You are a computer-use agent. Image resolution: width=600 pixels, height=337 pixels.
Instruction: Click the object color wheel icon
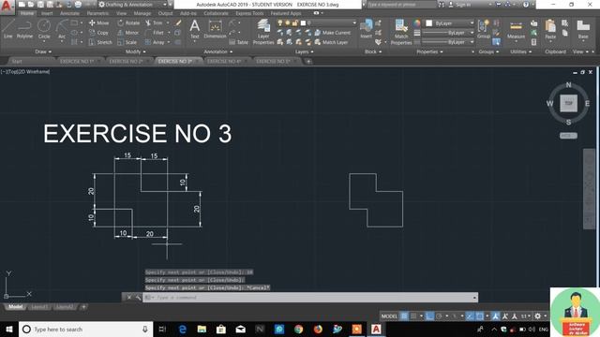(416, 22)
